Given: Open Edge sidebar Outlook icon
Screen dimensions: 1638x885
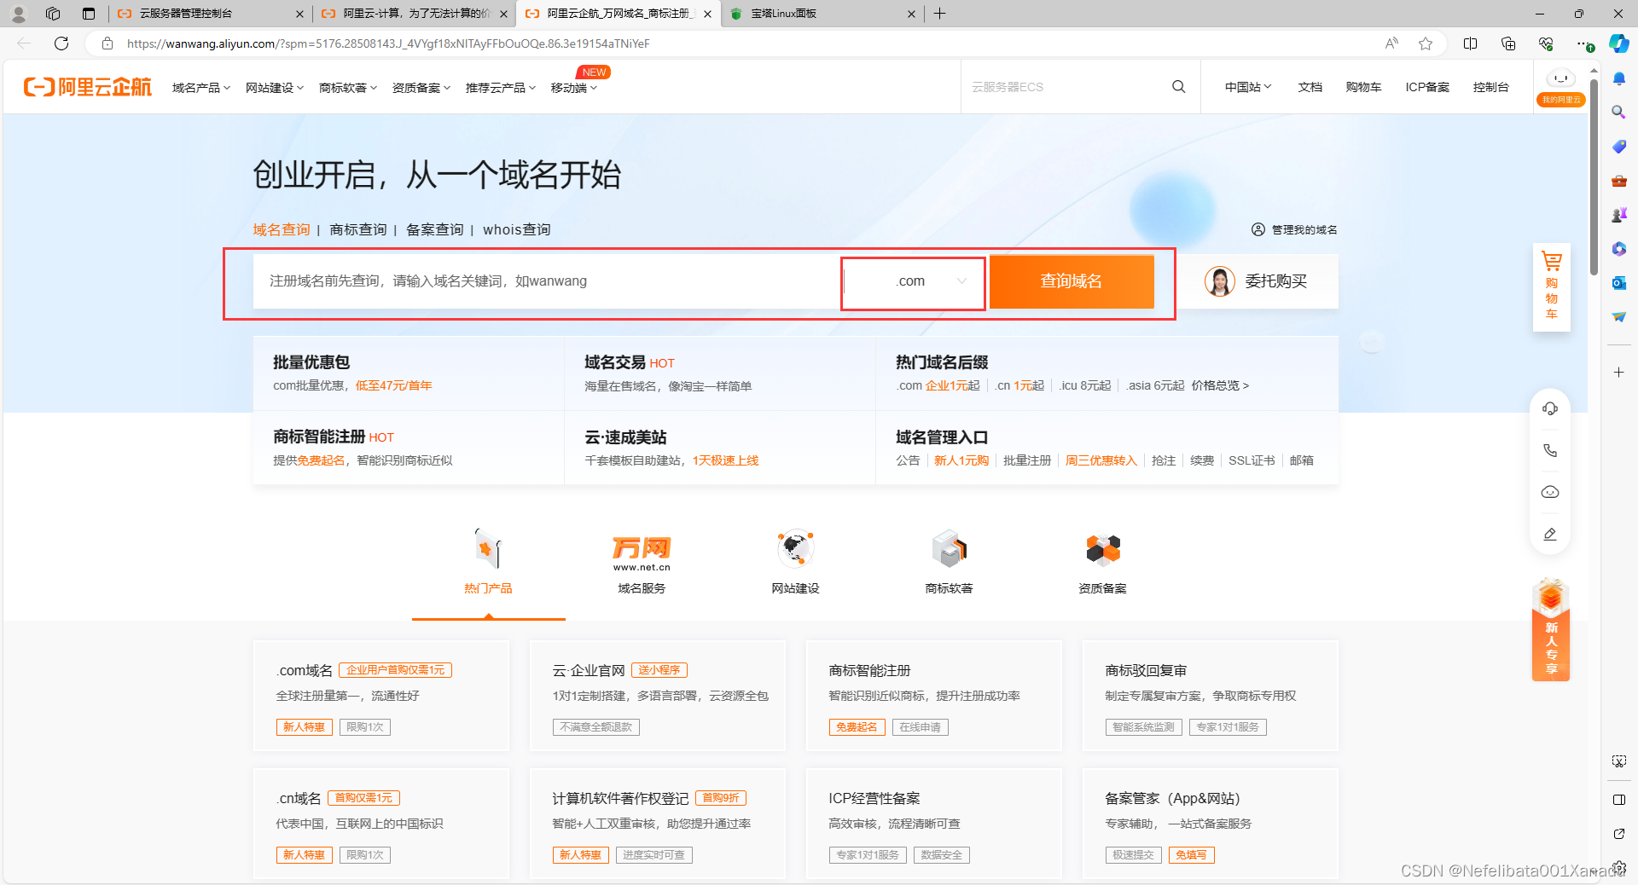Looking at the screenshot, I should click(x=1618, y=283).
